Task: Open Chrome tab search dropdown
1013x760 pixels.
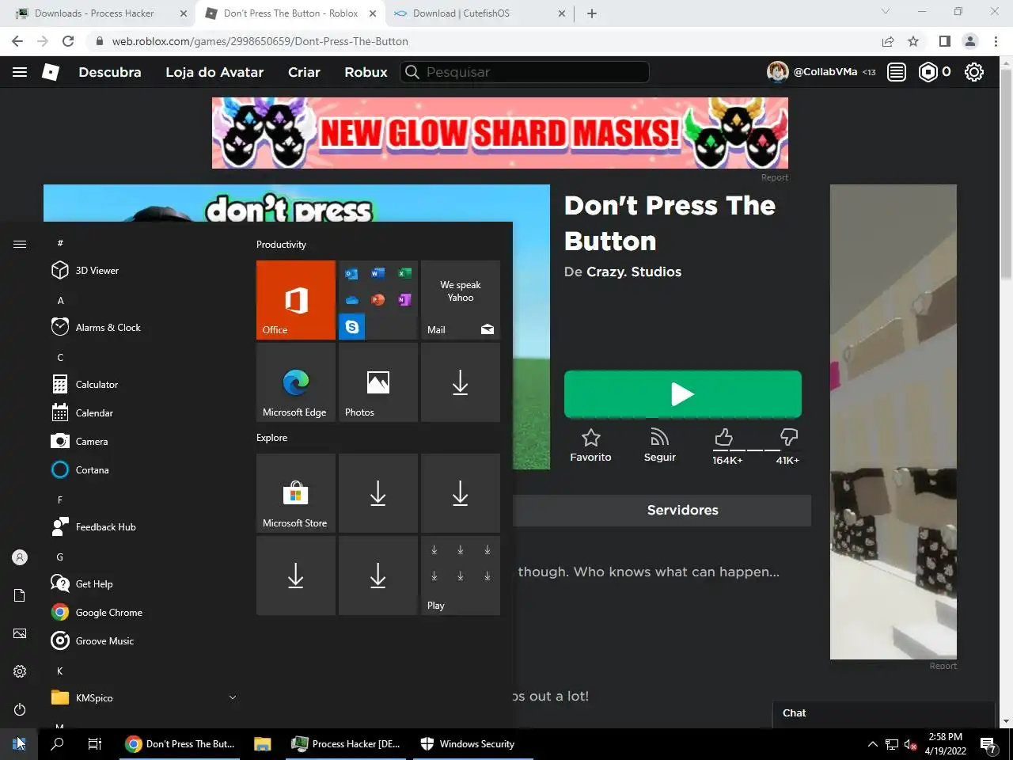Action: click(886, 12)
